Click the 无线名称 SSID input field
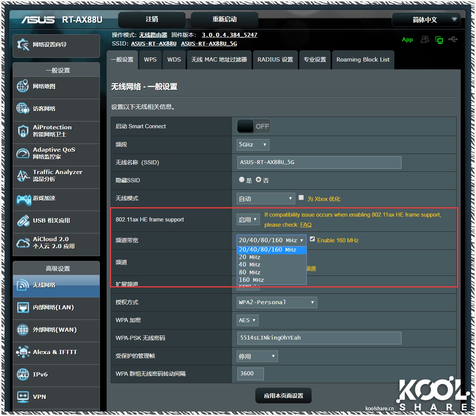The width and height of the screenshot is (476, 416). (319, 163)
